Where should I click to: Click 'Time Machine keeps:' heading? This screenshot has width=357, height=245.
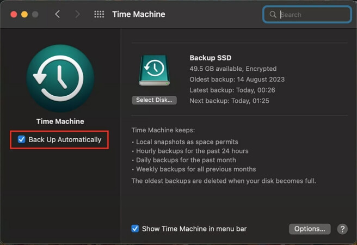click(x=163, y=130)
